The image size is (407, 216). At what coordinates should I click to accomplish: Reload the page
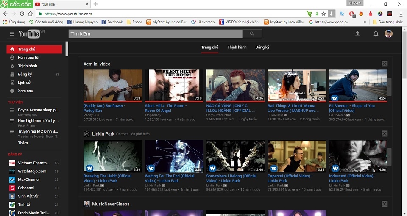click(x=22, y=14)
